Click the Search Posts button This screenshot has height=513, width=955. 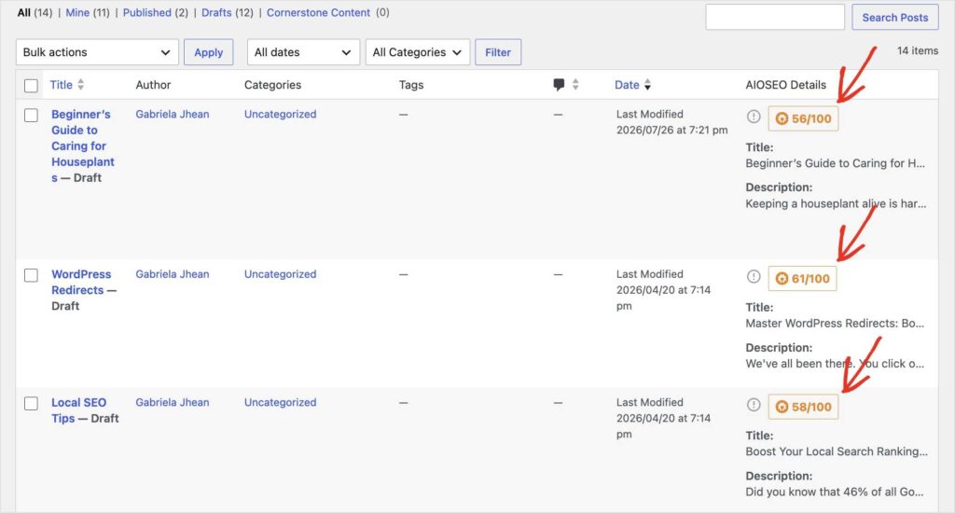pyautogui.click(x=894, y=18)
